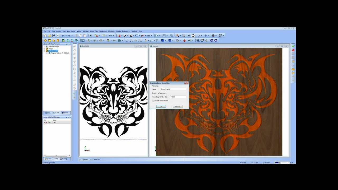Click the status bar line style selector
The width and height of the screenshot is (338, 190).
285,163
